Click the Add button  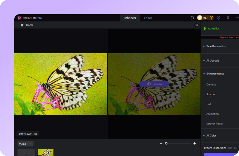(x=22, y=144)
